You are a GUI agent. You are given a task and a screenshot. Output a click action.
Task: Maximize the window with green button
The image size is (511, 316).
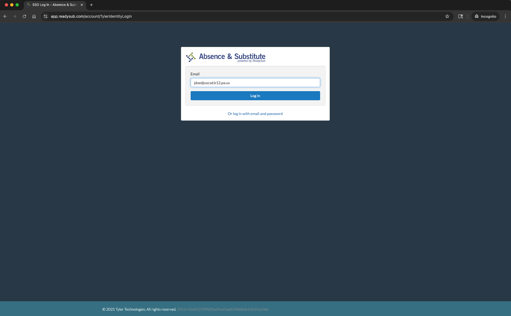coord(17,5)
